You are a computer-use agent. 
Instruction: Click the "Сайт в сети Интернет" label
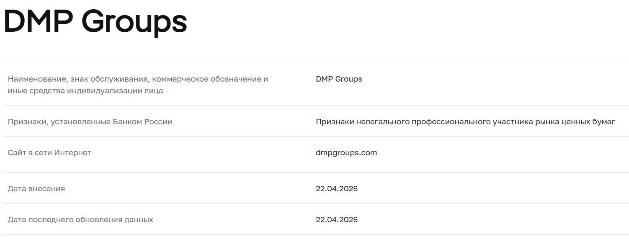[x=49, y=153]
